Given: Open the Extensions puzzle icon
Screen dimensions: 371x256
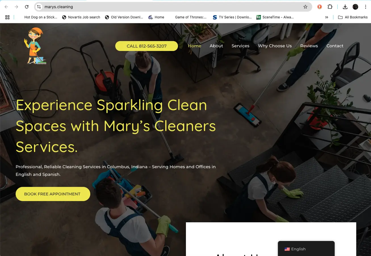Looking at the screenshot, I should point(330,7).
